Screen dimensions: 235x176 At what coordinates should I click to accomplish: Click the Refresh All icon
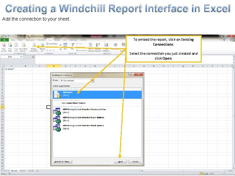(42, 47)
